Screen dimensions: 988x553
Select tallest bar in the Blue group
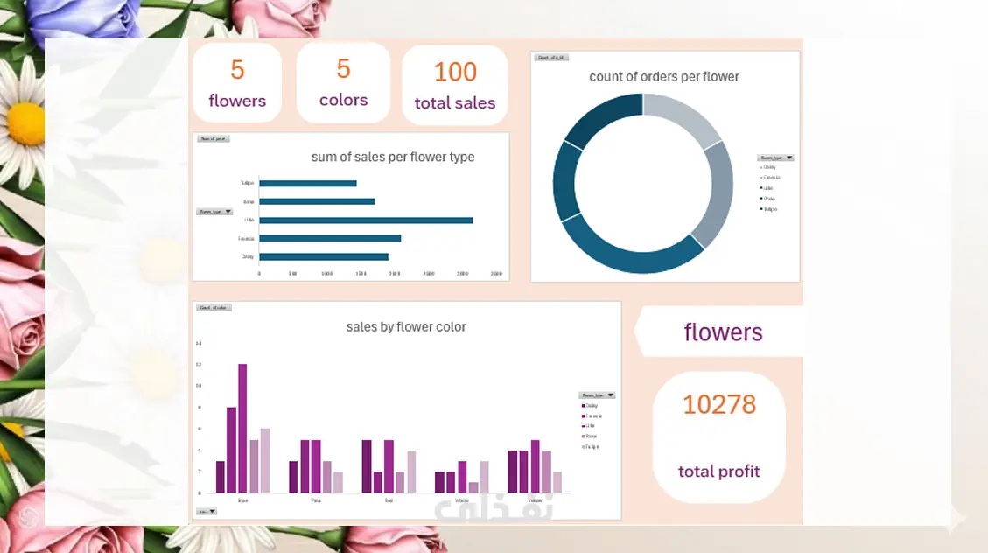coord(242,428)
